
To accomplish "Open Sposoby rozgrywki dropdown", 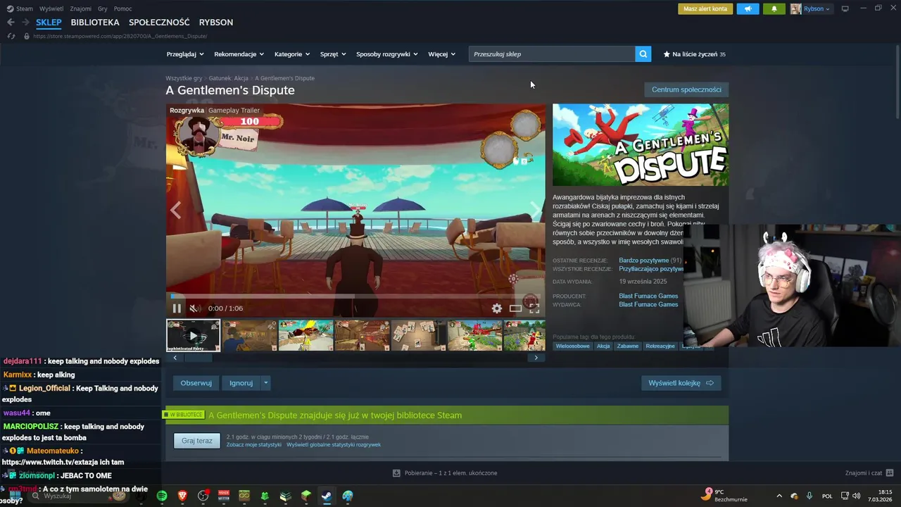I will click(x=387, y=54).
